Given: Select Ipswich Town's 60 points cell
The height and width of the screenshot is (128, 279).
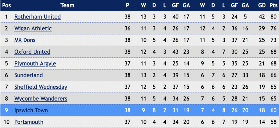Looking at the screenshot, I should coord(273,110).
